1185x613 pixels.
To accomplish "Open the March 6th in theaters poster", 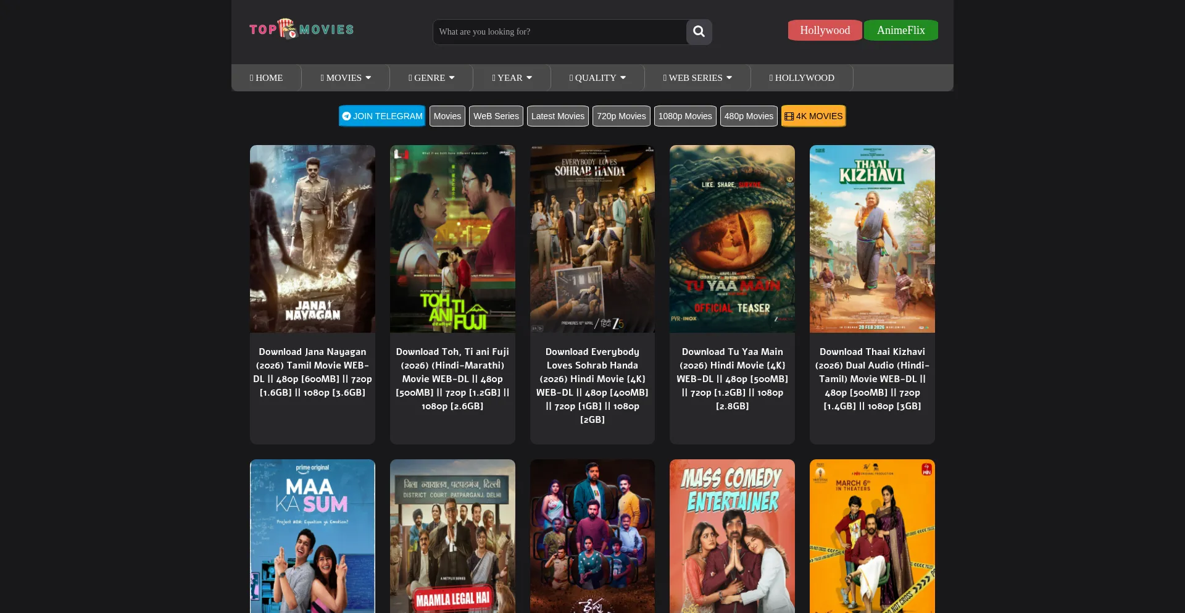I will click(872, 536).
